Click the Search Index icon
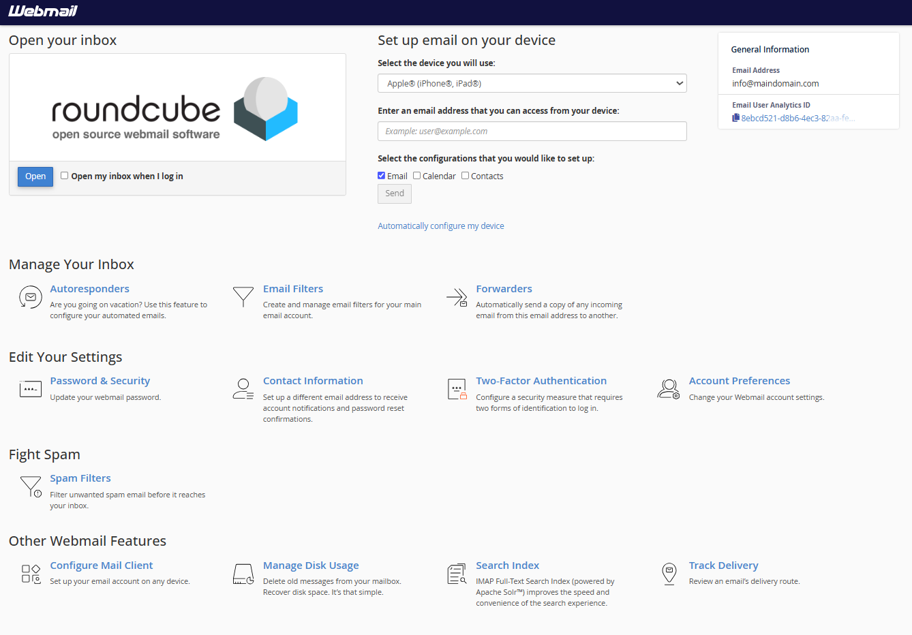The image size is (912, 635). (457, 574)
